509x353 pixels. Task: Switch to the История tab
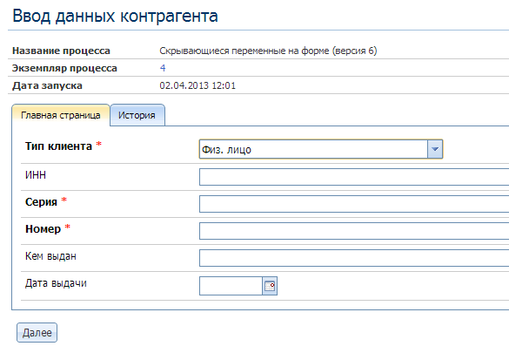(x=137, y=115)
